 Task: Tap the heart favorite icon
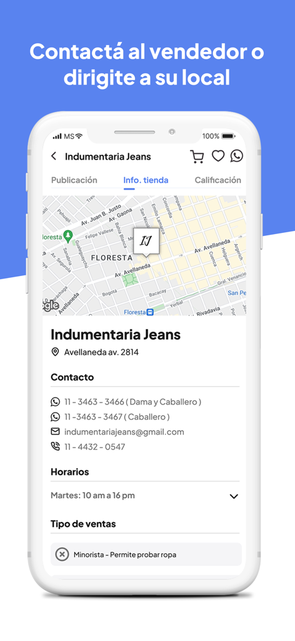(x=218, y=156)
